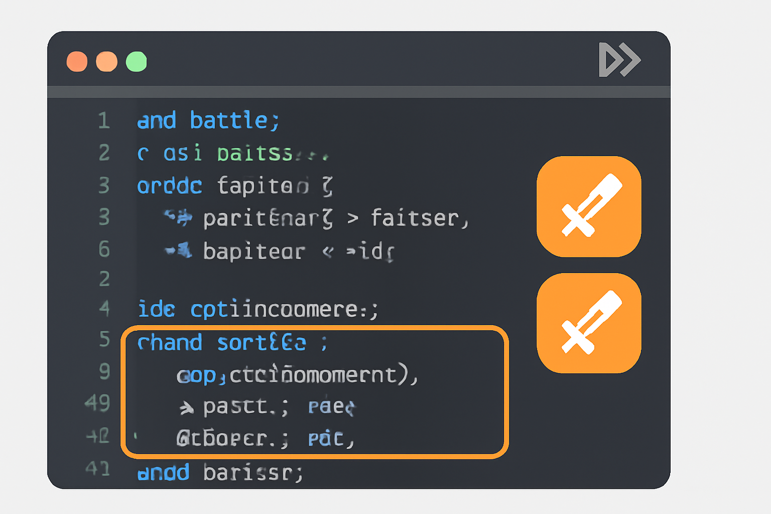Select the bottom orange sword tool icon

(588, 323)
